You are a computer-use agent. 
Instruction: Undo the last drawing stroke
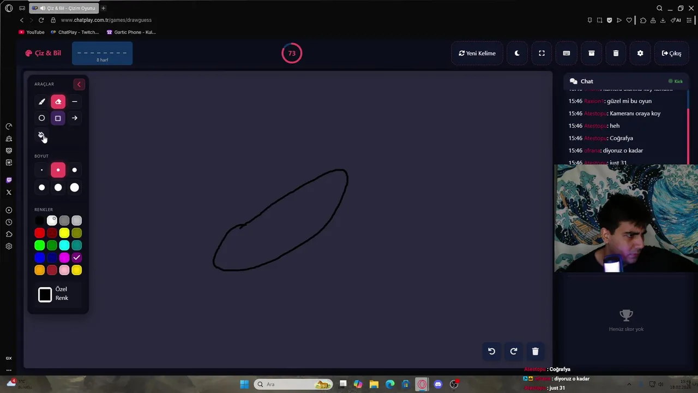pyautogui.click(x=491, y=352)
